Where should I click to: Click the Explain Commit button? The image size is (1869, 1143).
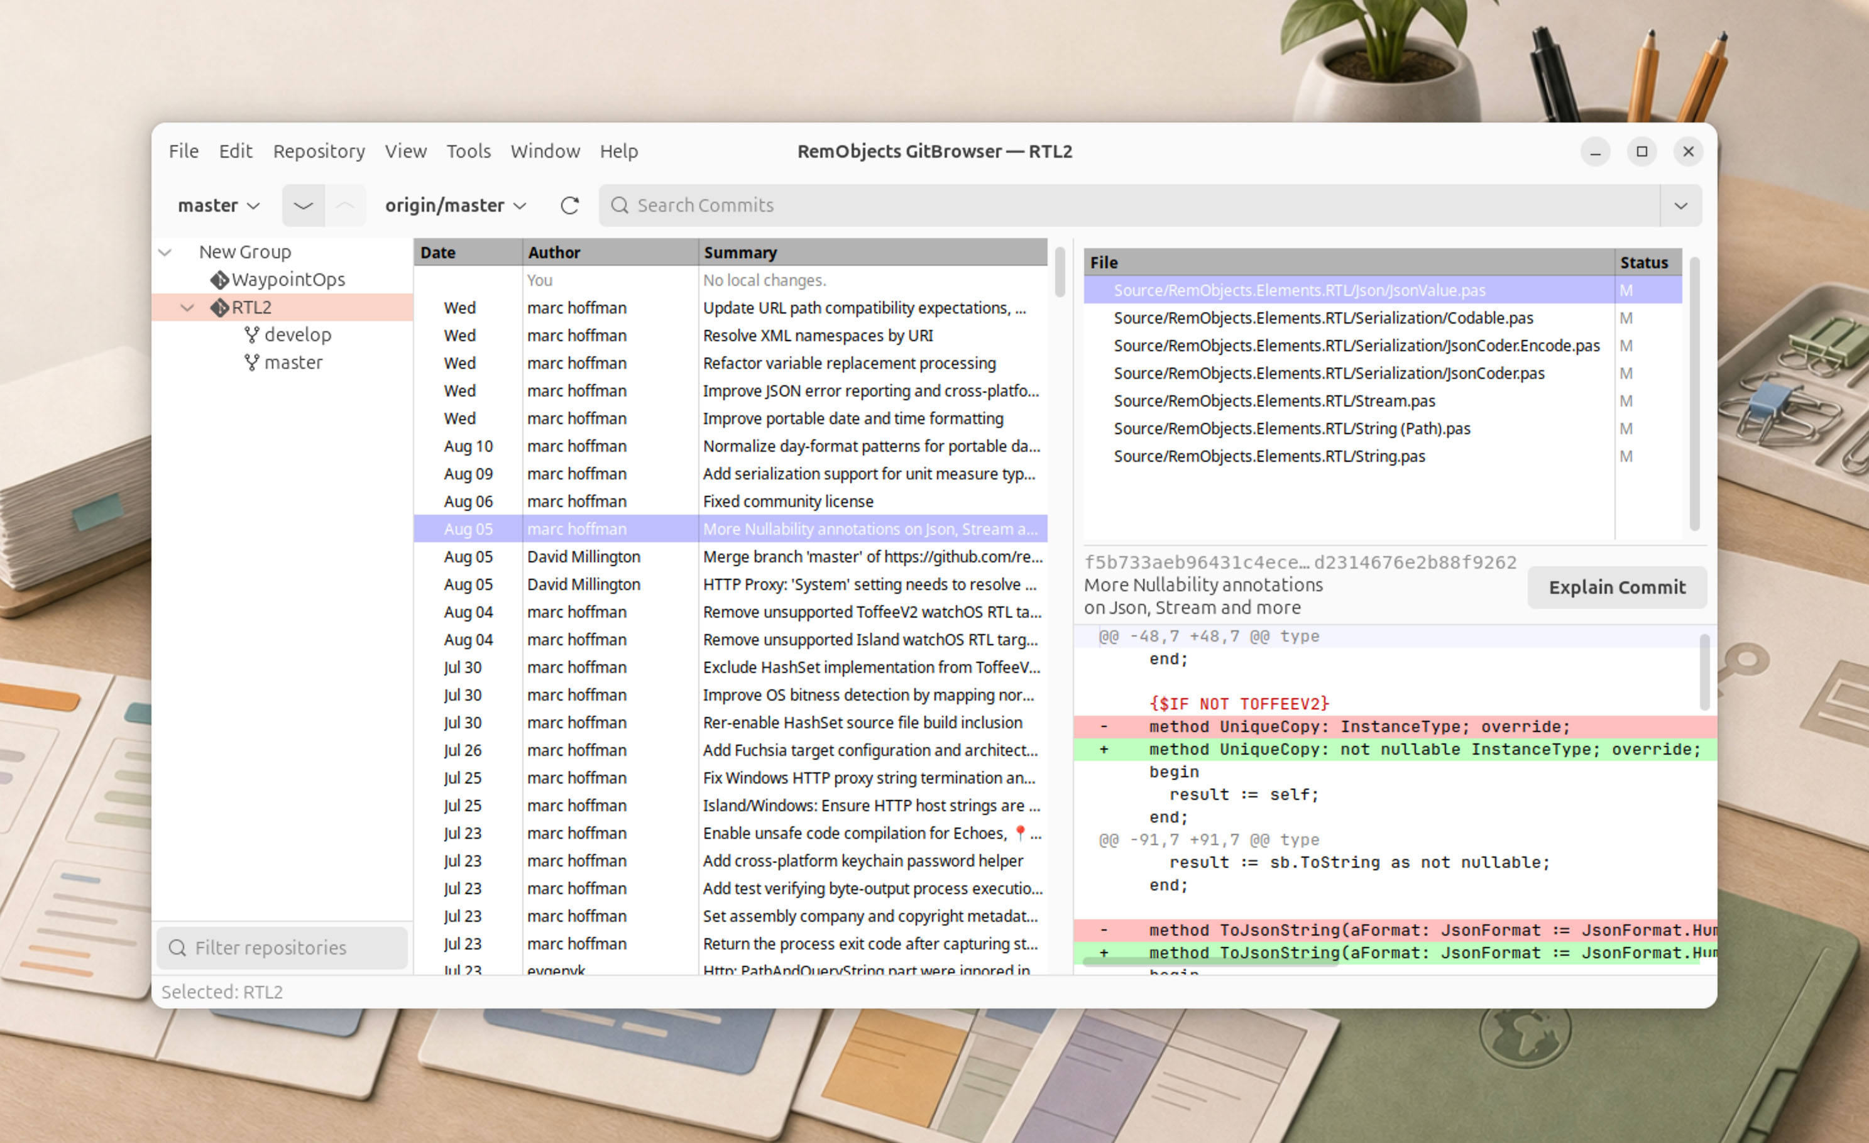tap(1616, 587)
